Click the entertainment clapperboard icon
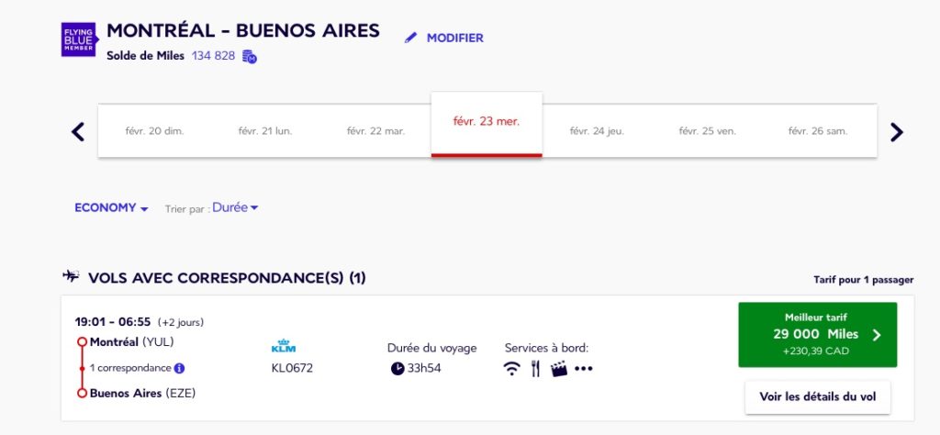Viewport: 940px width, 435px height. point(559,369)
